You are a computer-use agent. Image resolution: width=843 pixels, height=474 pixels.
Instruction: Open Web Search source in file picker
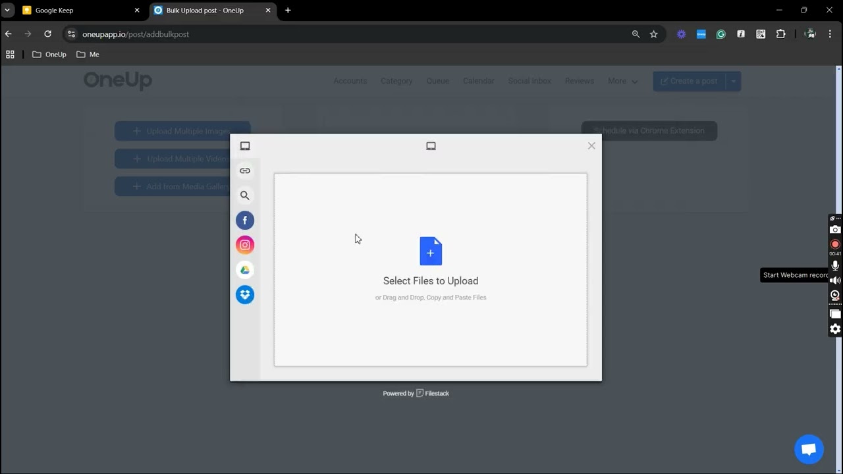[x=245, y=196]
